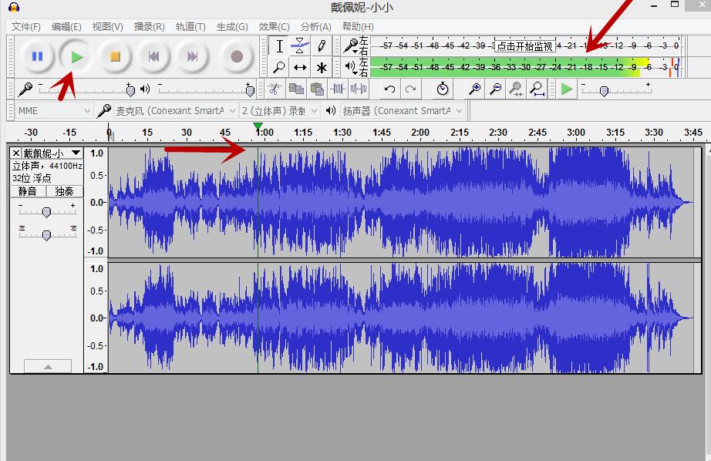This screenshot has width=711, height=461.
Task: Select the Multi-tool asterisk icon
Action: pos(322,68)
